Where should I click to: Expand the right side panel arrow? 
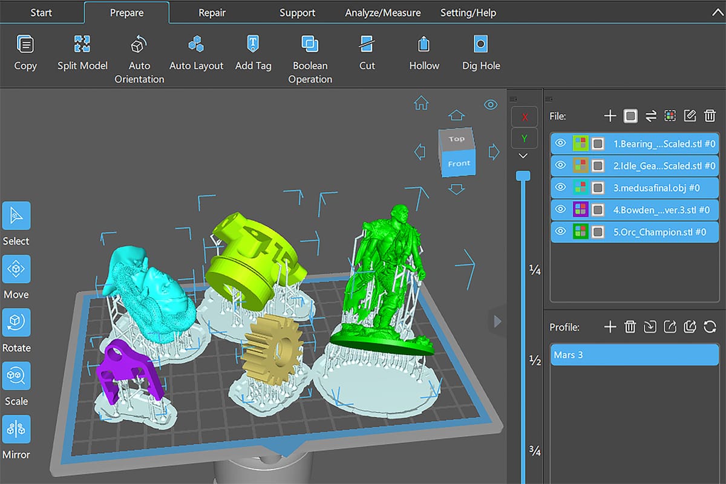click(x=497, y=321)
